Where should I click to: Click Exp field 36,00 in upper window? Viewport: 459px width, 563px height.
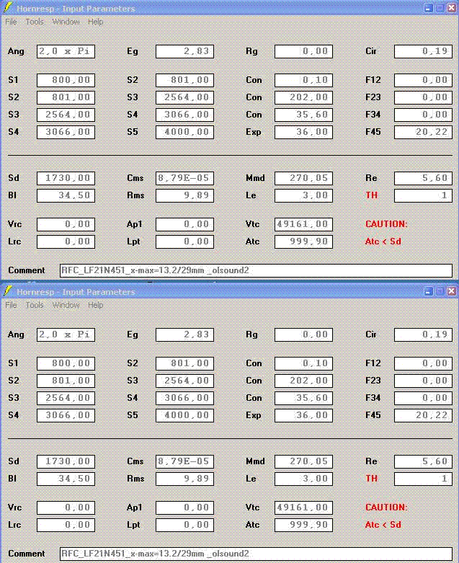pos(303,132)
